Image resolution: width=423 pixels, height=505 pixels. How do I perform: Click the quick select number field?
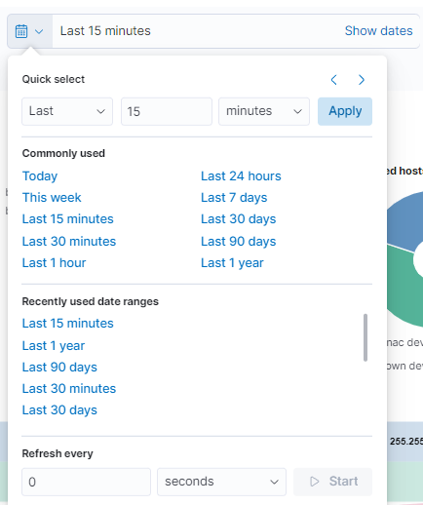point(167,111)
